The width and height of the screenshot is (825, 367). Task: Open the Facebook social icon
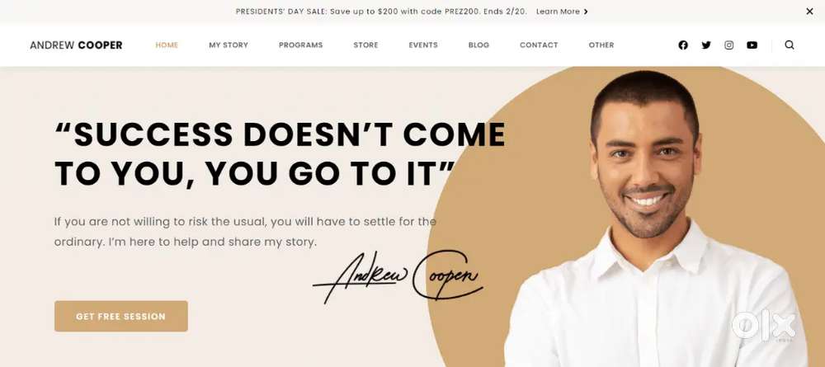683,45
